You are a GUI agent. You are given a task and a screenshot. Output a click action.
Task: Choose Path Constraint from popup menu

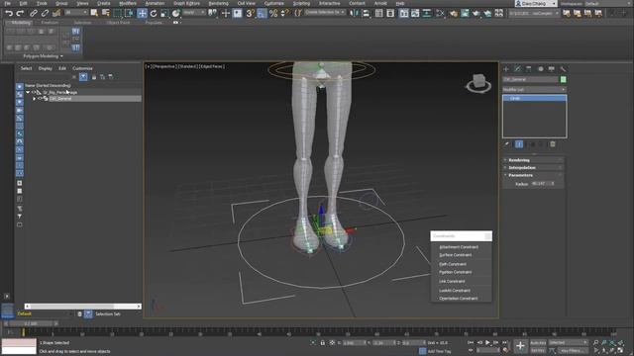[453, 264]
